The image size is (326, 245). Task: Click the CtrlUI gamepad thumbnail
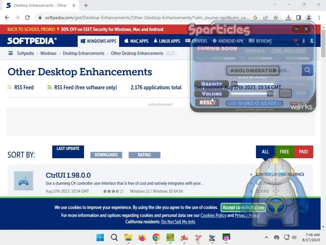click(x=24, y=181)
